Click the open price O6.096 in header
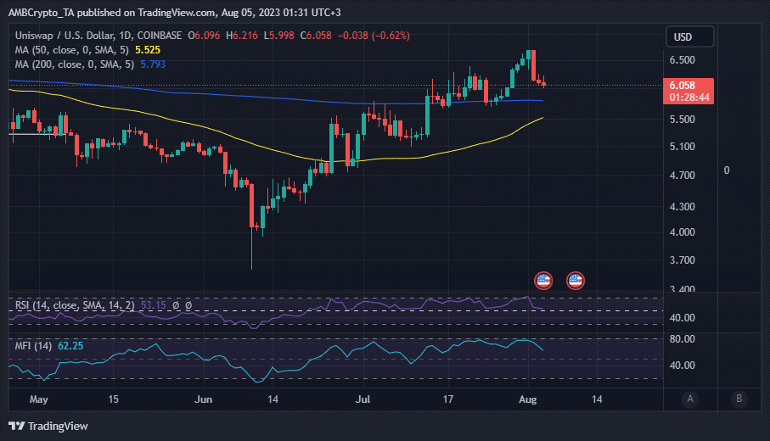This screenshot has width=770, height=441. pyautogui.click(x=204, y=36)
